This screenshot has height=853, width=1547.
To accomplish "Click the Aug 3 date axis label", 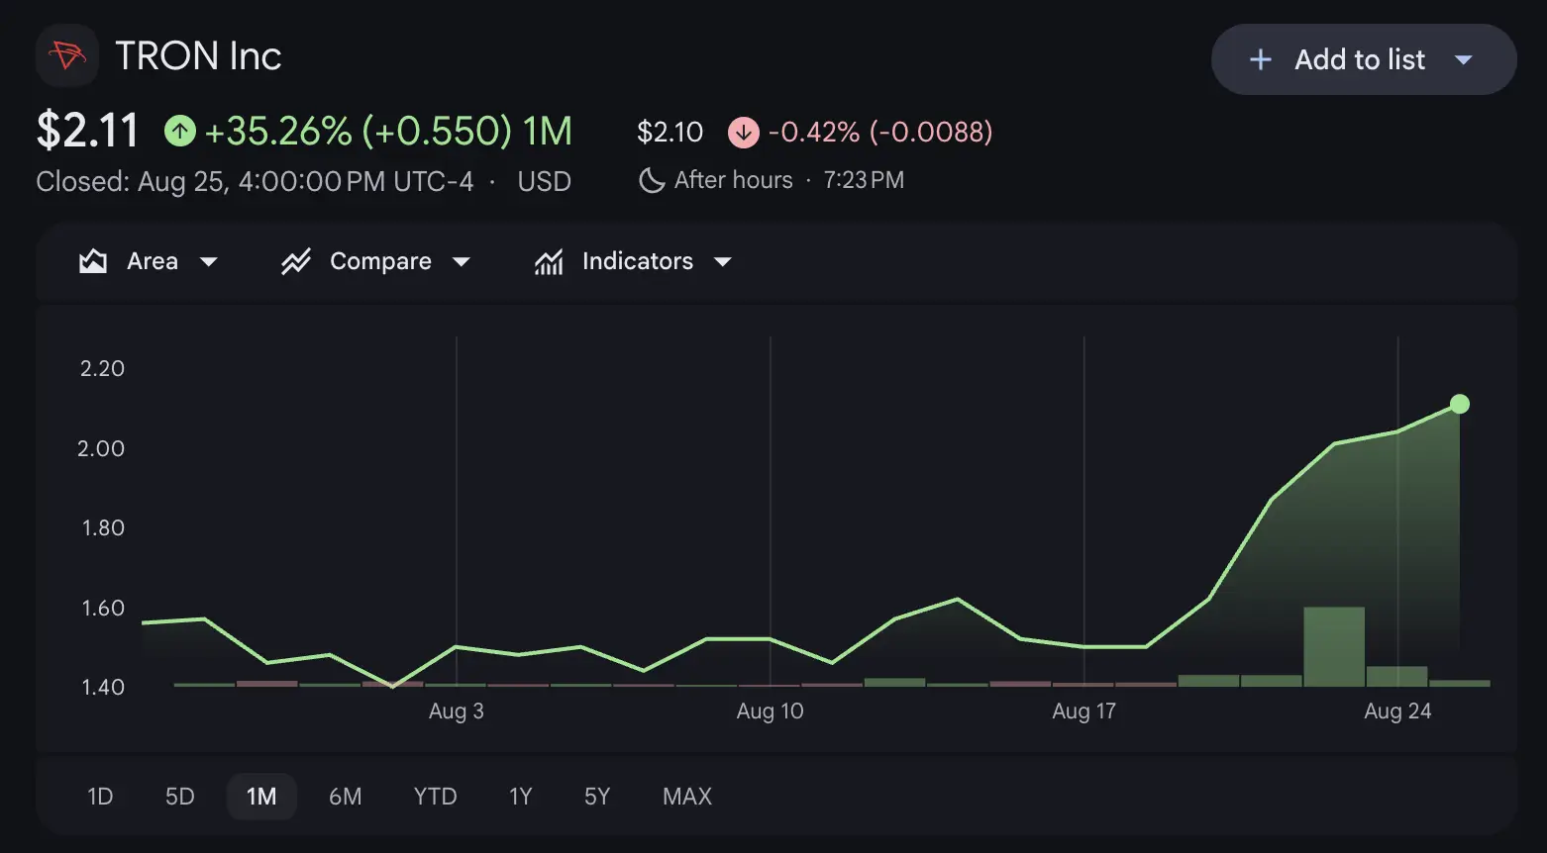I will click(457, 711).
